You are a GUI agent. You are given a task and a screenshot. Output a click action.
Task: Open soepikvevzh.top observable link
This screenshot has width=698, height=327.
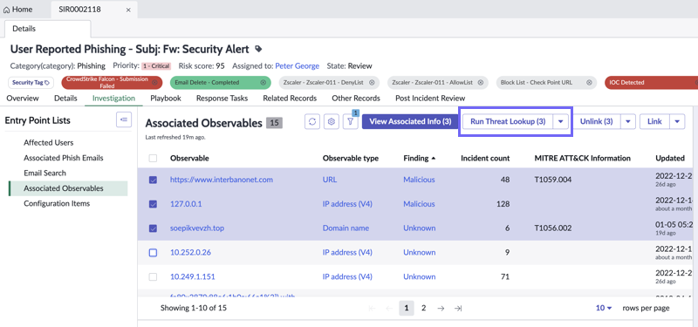[197, 228]
